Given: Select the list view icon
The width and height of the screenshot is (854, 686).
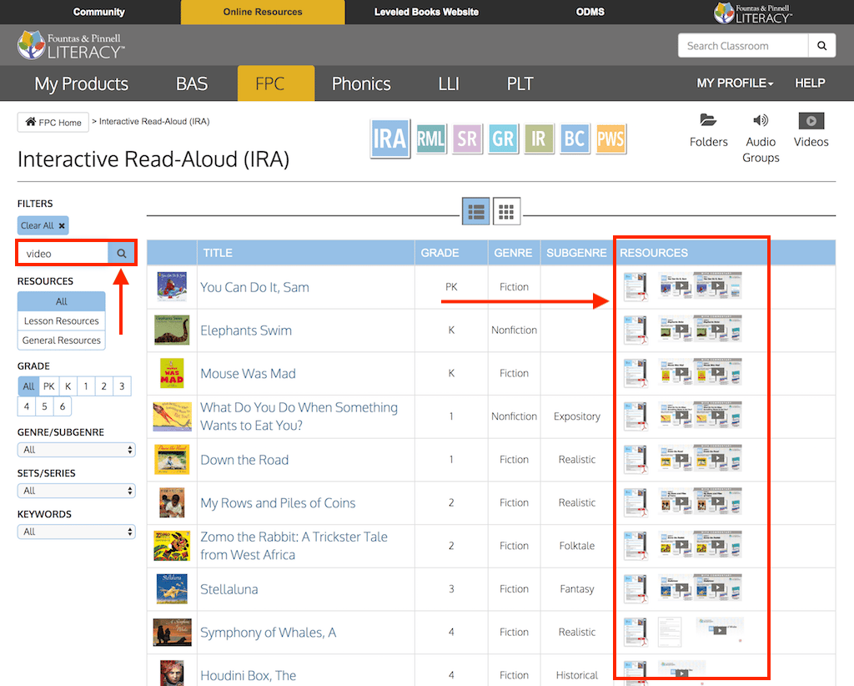Looking at the screenshot, I should pos(475,211).
